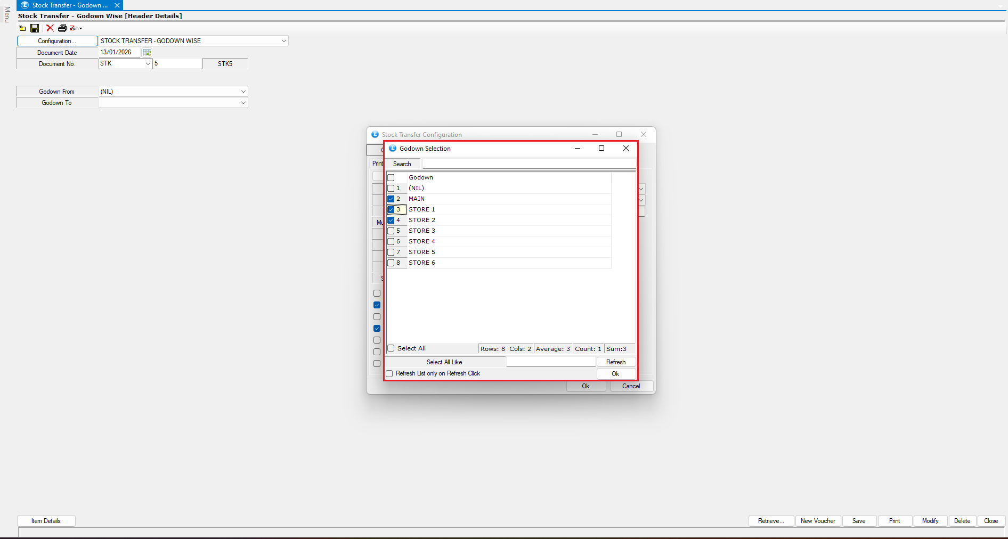
Task: Uncheck the MAIN godown checkbox
Action: 391,199
